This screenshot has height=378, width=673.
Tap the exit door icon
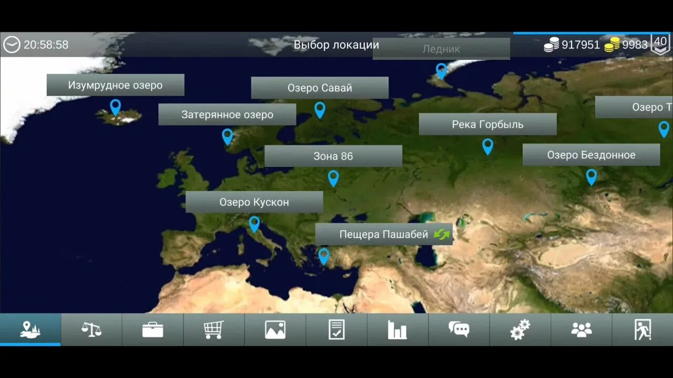pos(643,330)
